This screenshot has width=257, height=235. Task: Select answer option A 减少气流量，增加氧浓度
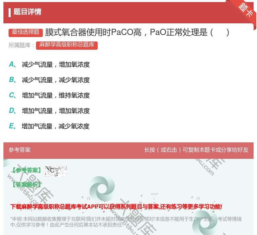coord(49,64)
